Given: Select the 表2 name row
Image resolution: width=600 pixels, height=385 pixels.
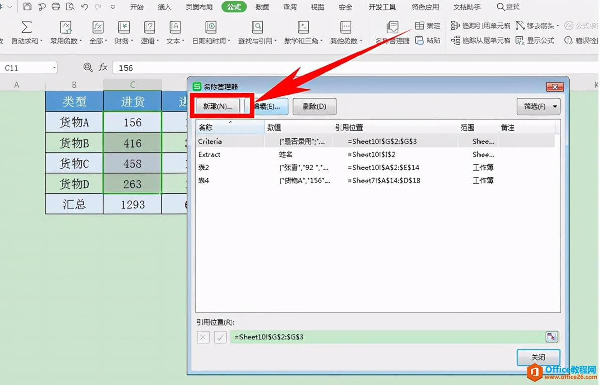Looking at the screenshot, I should (376, 167).
